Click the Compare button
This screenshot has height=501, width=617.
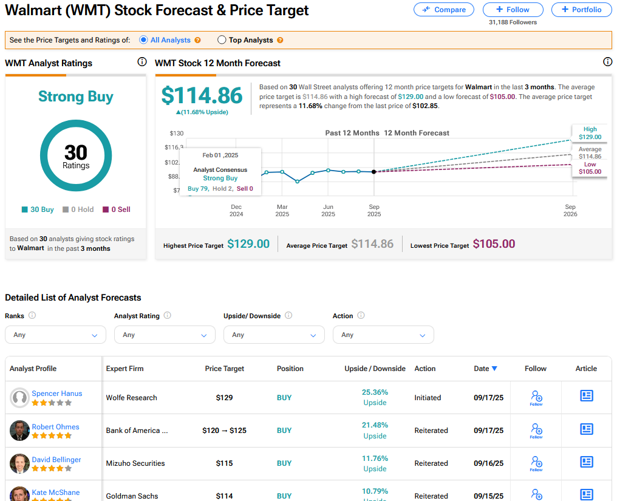point(445,10)
